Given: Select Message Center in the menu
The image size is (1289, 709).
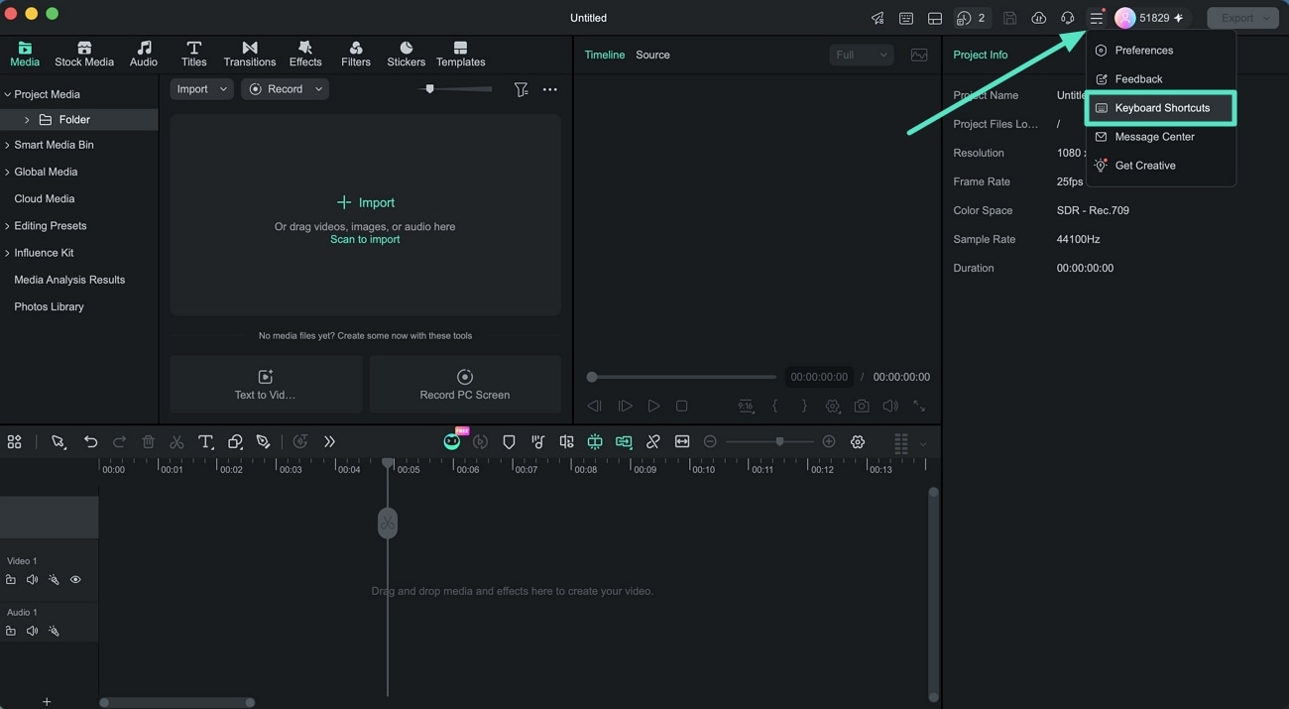Looking at the screenshot, I should (x=1160, y=137).
